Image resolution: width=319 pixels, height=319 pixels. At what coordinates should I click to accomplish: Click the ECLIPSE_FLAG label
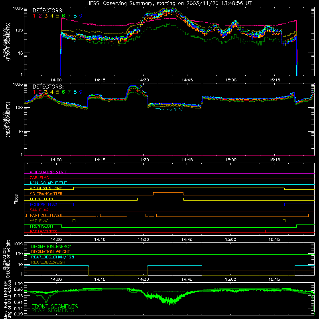(x=43, y=205)
